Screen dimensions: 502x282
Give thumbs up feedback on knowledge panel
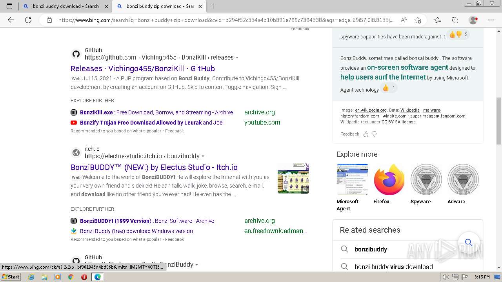coord(366,134)
